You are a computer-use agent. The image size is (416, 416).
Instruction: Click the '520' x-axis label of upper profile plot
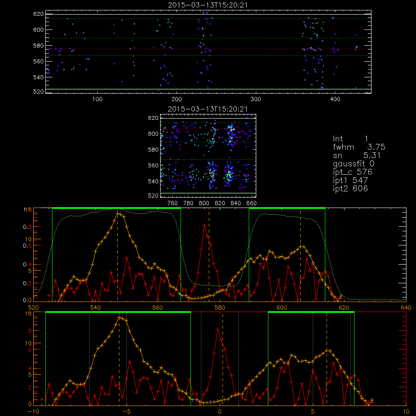click(x=33, y=308)
